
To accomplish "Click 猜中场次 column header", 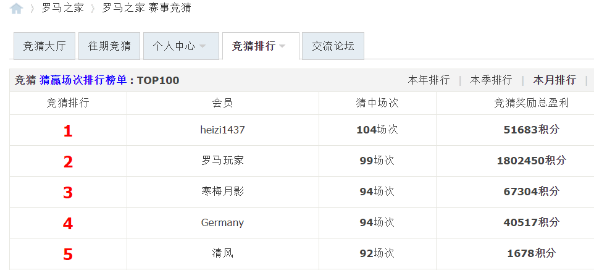I will point(377,103).
